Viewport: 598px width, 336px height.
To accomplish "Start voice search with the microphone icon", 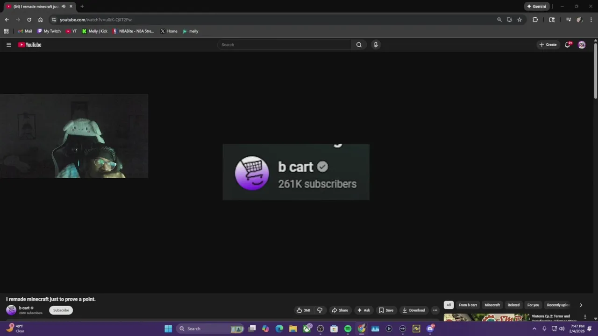I will tap(376, 45).
